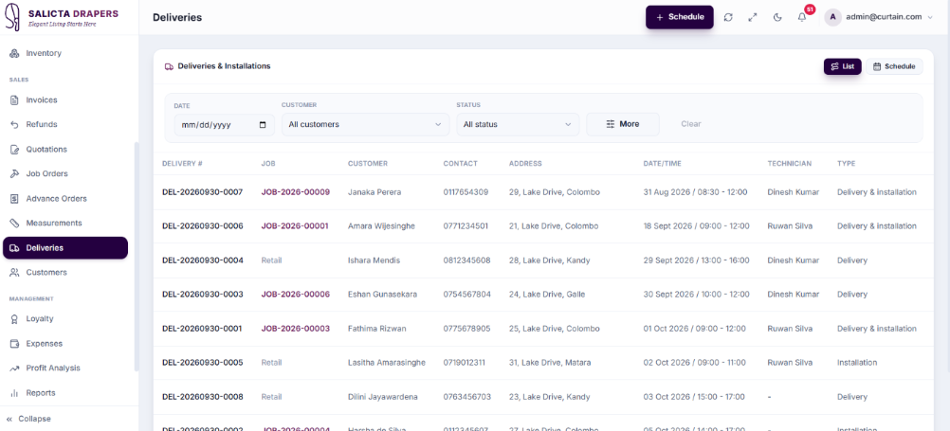The height and width of the screenshot is (431, 950).
Task: Click the Measurements ruler icon
Action: point(14,224)
